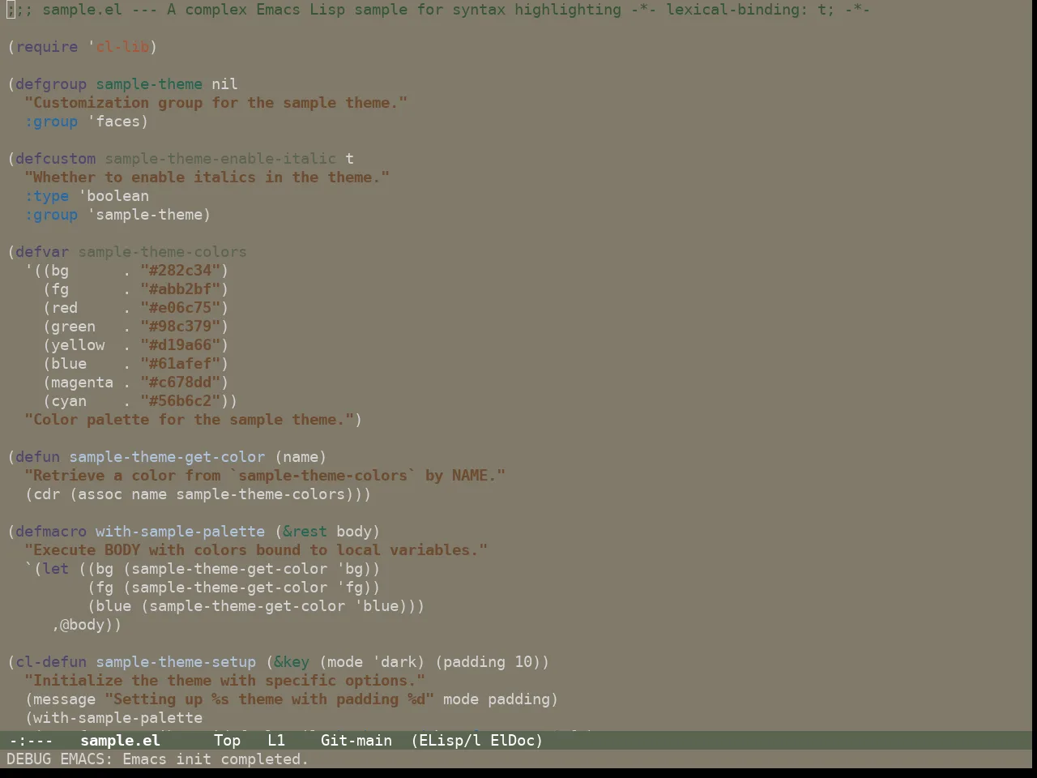This screenshot has width=1037, height=778.
Task: Click the 'let' keyword in macro body
Action: [56, 569]
